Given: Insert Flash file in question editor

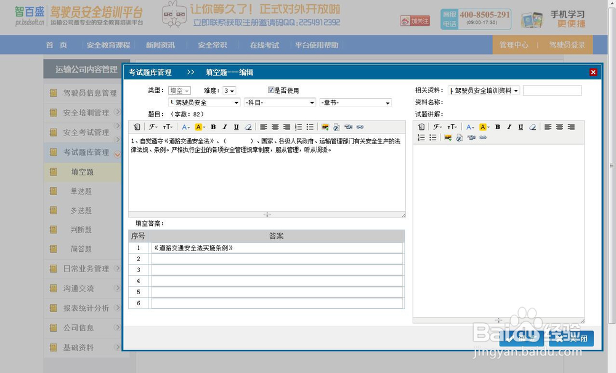Looking at the screenshot, I should coord(337,127).
